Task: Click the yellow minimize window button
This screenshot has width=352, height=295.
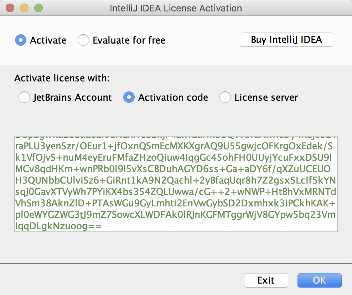Action: [x=24, y=8]
